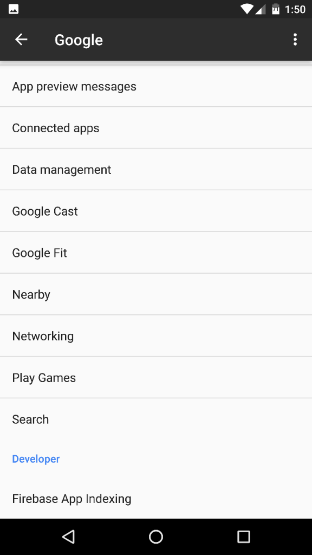Screen dimensions: 312x555
Task: Open Search settings
Action: coord(156,419)
